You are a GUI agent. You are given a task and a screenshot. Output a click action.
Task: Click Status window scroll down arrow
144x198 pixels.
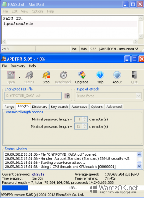click(139, 166)
